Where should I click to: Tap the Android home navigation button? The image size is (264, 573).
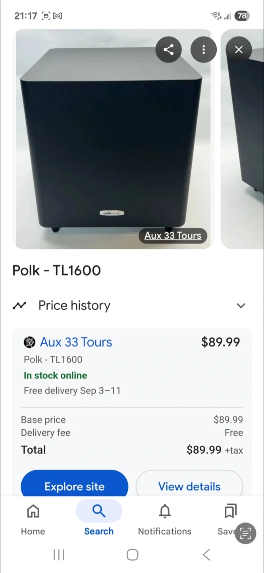pos(132,555)
